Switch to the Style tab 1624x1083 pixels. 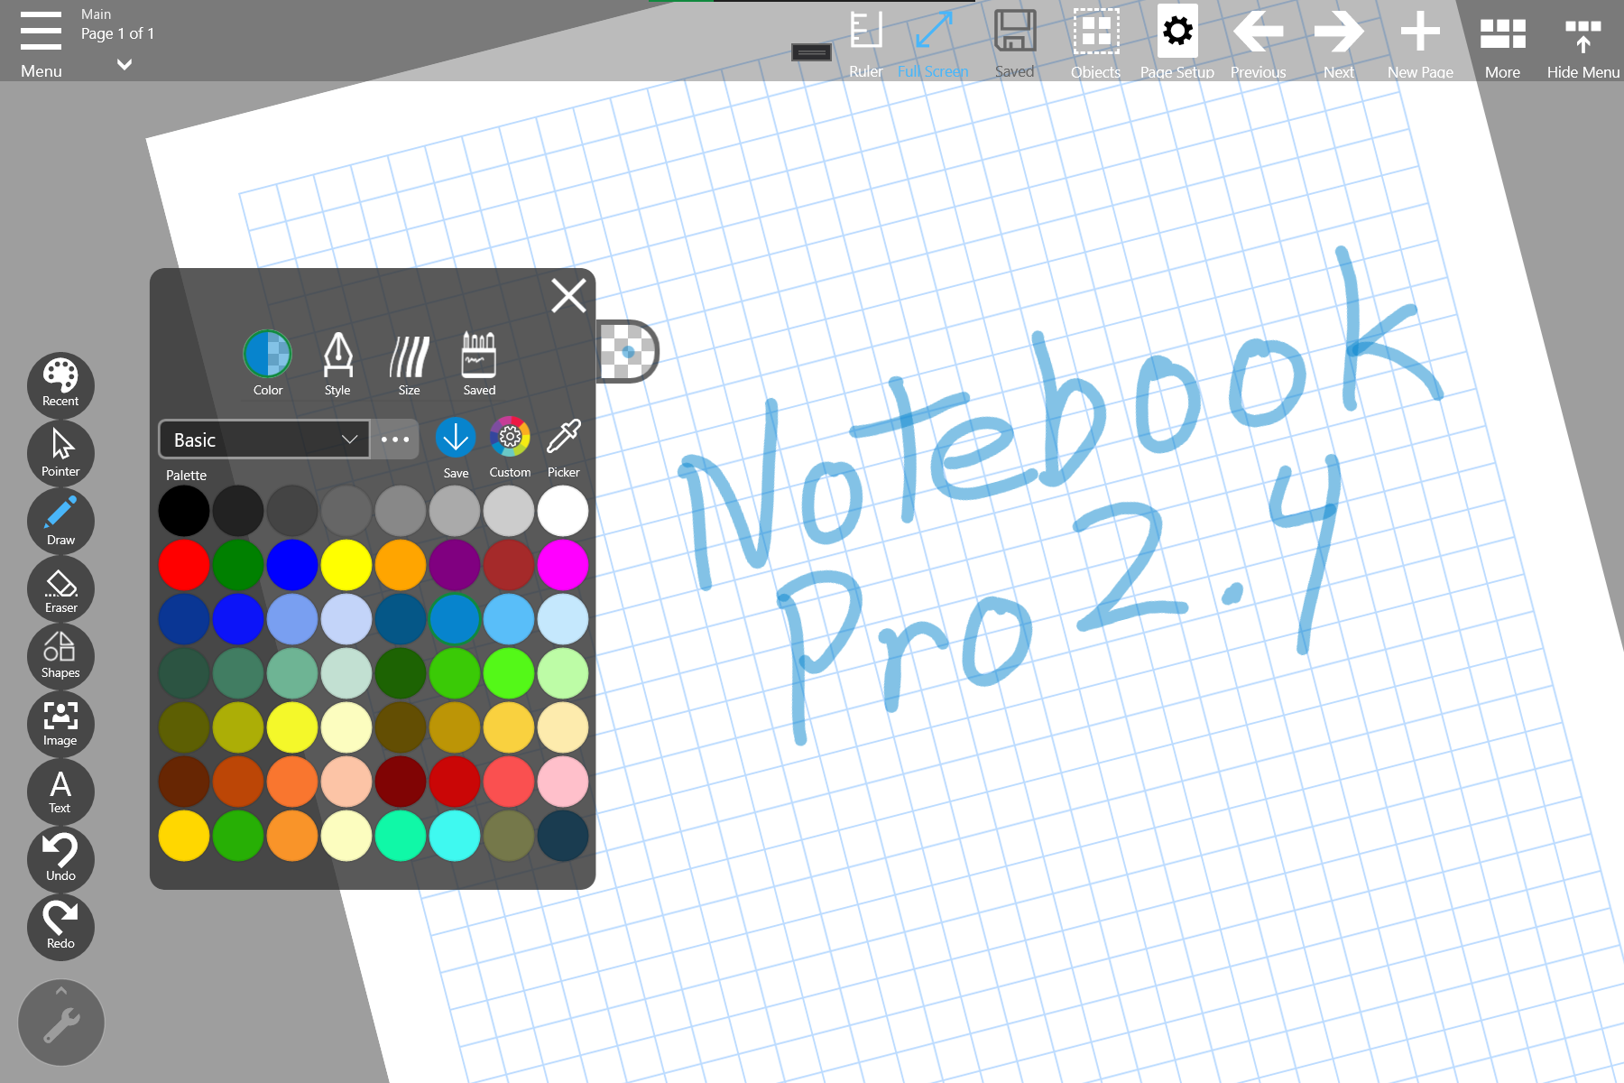pyautogui.click(x=337, y=363)
